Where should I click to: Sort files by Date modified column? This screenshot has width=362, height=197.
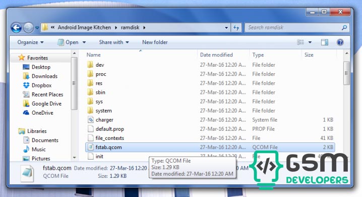(x=216, y=55)
